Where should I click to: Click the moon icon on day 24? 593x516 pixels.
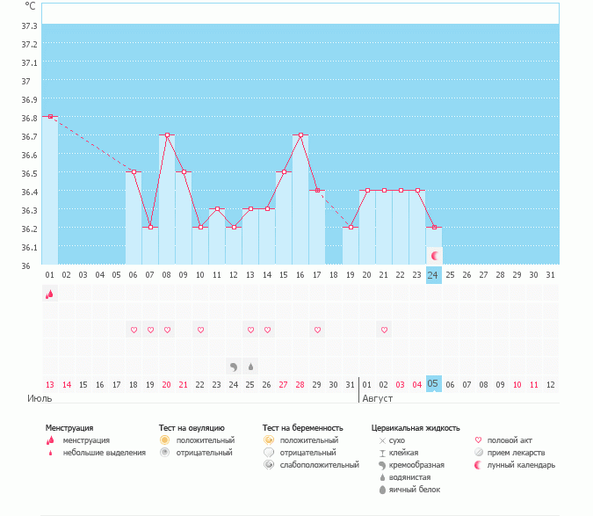(x=433, y=255)
